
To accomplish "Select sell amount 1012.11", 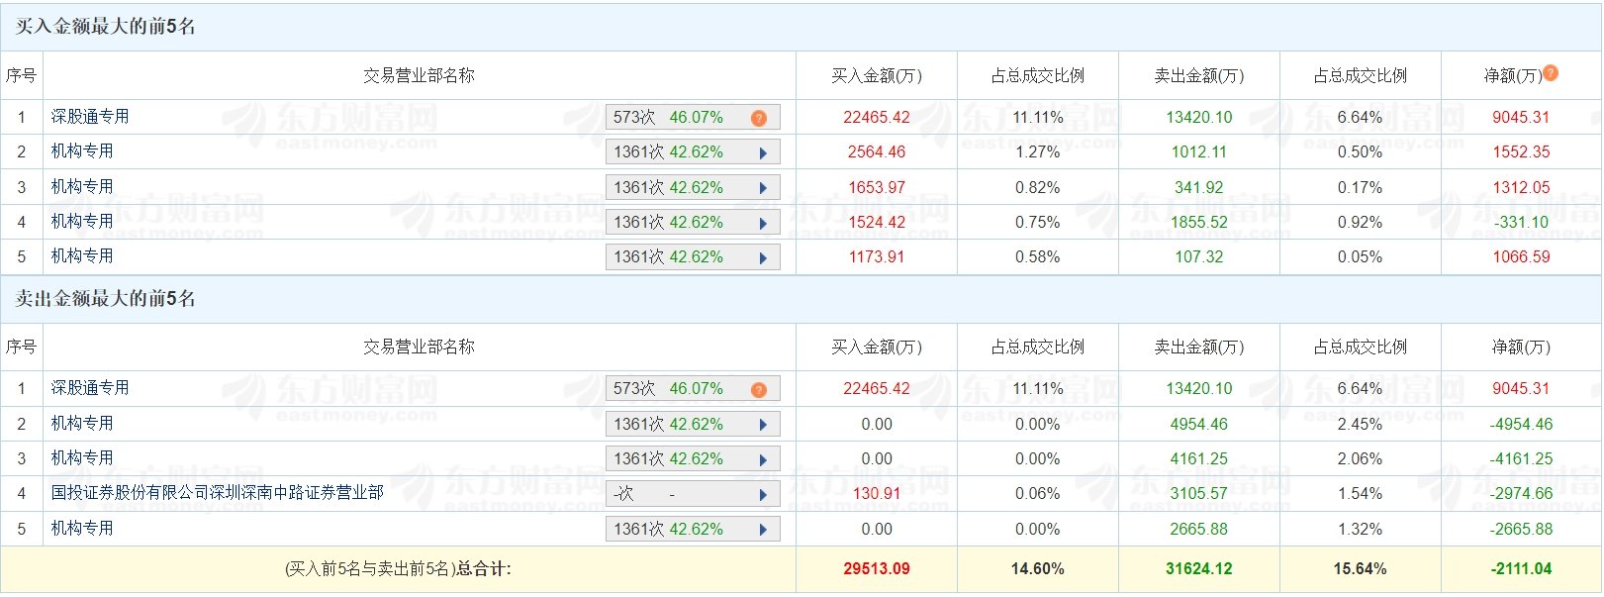I will pyautogui.click(x=1199, y=152).
